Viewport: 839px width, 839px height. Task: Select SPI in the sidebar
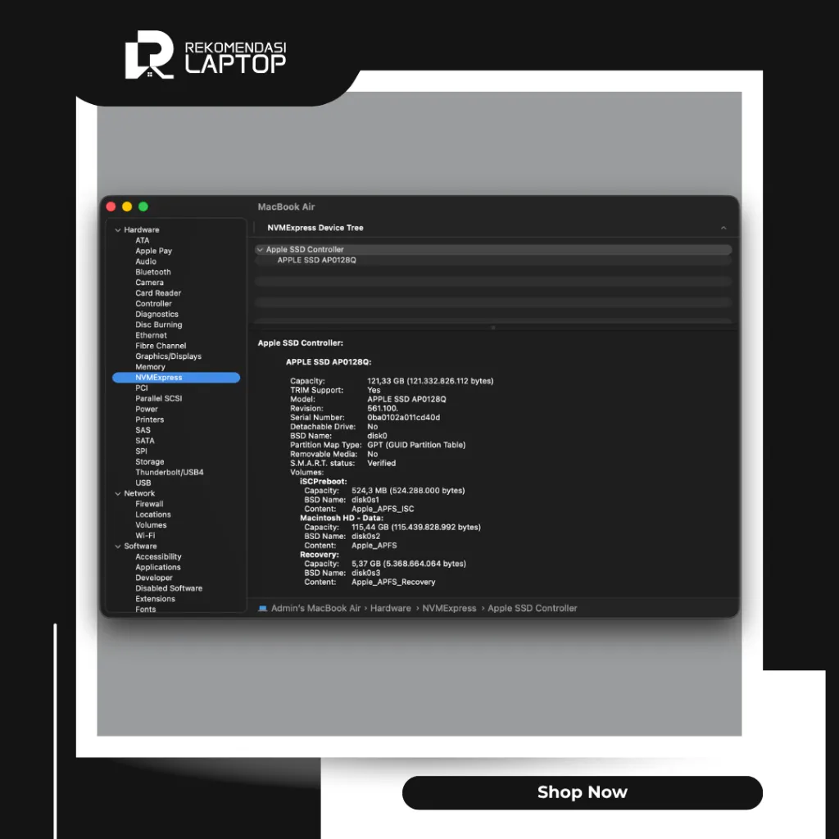tap(141, 451)
